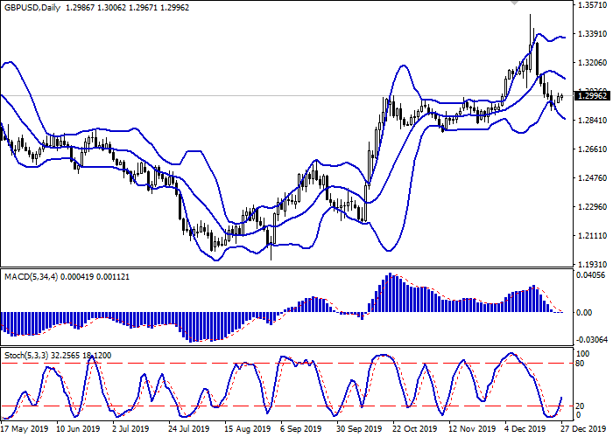Select the 24 Jul 2019 date label
Screen dimensions: 613x437
[x=187, y=429]
